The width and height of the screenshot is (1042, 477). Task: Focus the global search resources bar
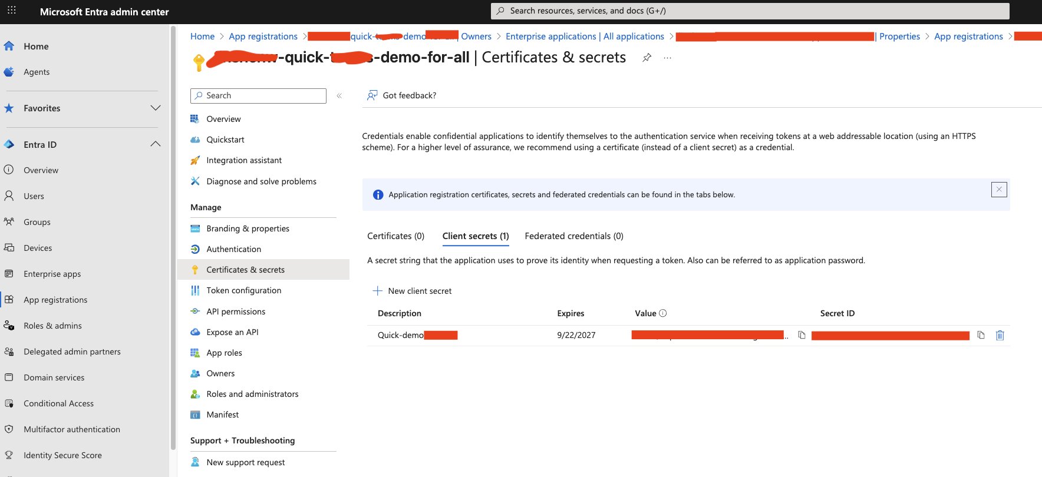point(748,11)
